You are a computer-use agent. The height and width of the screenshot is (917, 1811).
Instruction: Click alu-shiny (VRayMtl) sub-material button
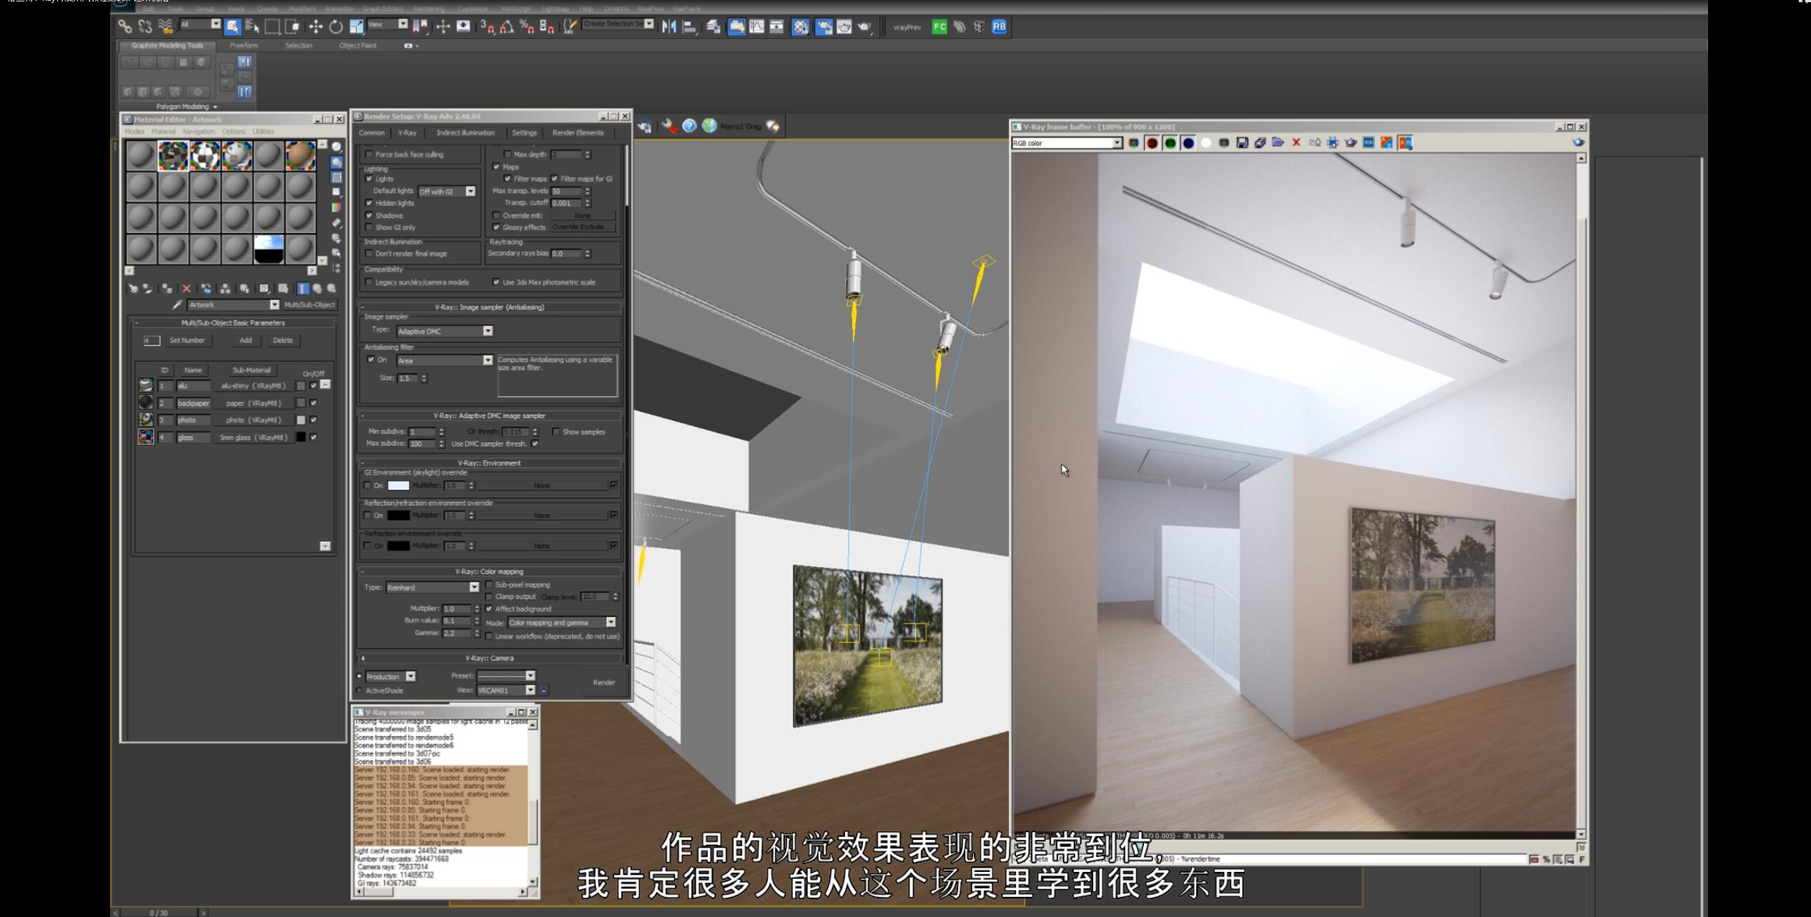click(x=254, y=386)
